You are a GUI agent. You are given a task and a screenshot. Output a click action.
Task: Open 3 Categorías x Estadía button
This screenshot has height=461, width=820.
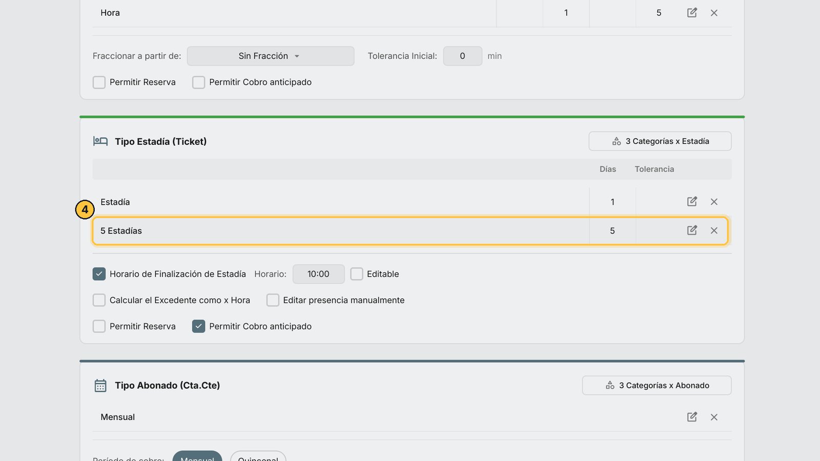pyautogui.click(x=660, y=141)
